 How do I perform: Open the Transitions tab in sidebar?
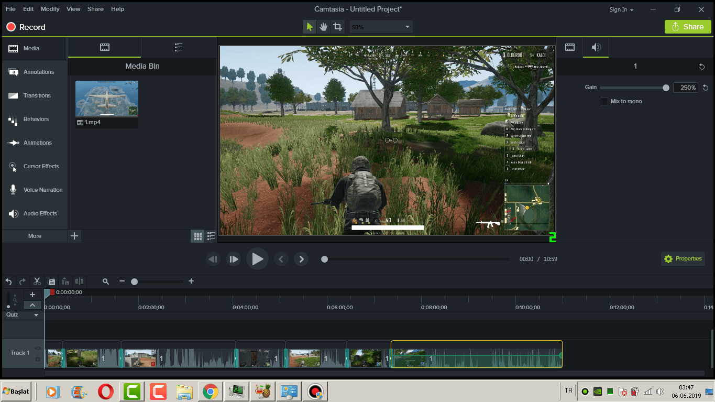(x=37, y=95)
